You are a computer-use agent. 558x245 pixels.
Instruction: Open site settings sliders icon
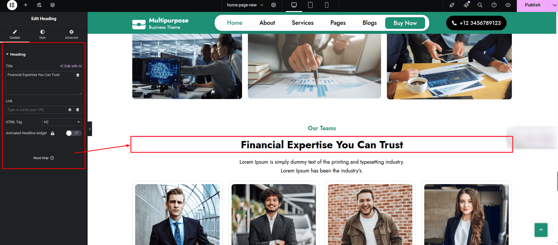(39, 5)
